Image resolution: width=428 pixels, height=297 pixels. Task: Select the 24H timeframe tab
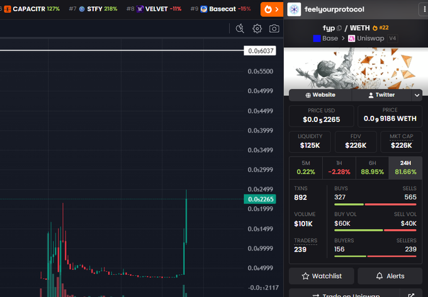click(405, 167)
